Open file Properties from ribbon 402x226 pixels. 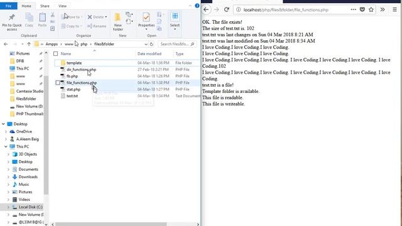(146, 21)
